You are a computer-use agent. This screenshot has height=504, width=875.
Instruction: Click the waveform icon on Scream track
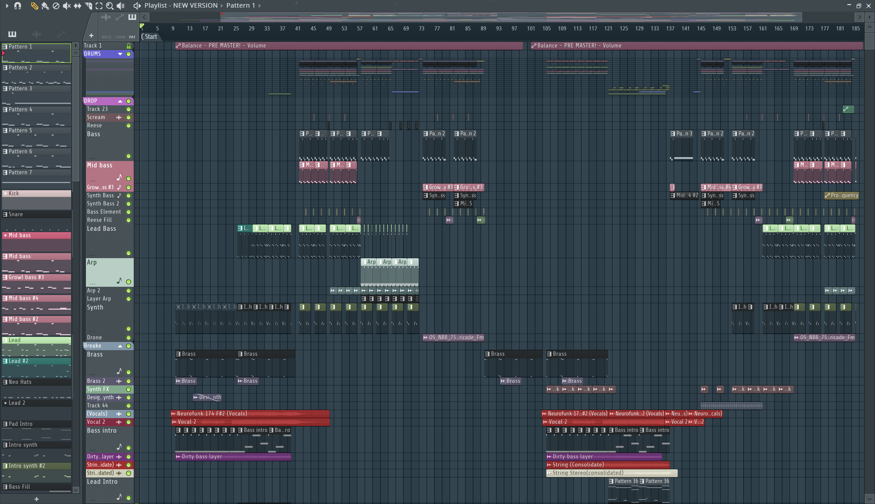point(119,117)
